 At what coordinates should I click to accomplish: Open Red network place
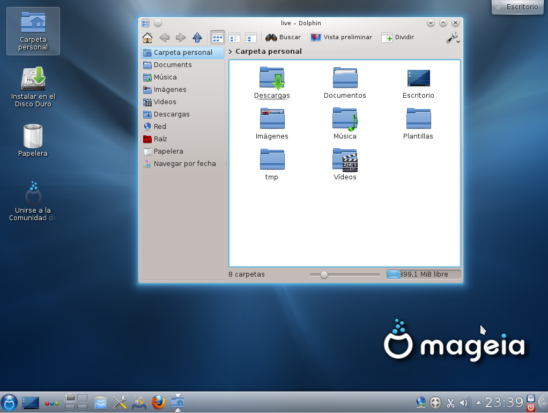click(182, 126)
